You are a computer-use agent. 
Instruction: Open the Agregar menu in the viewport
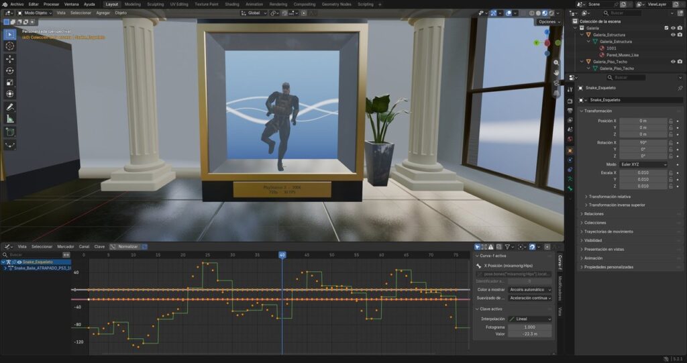click(x=103, y=13)
